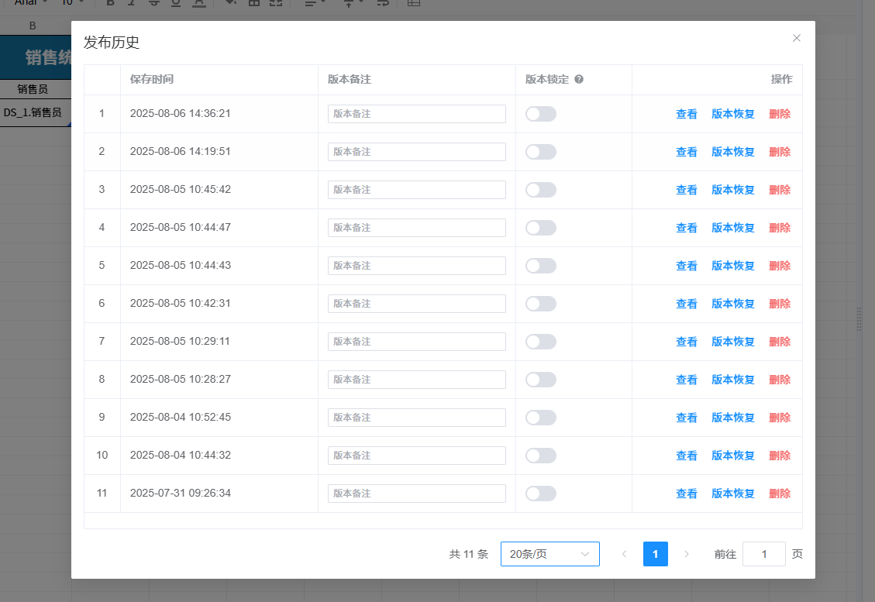Viewport: 875px width, 602px height.
Task: Toggle version lock for row 1
Action: 540,114
